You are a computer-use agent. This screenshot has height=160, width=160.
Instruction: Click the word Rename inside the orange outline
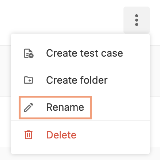click(65, 107)
